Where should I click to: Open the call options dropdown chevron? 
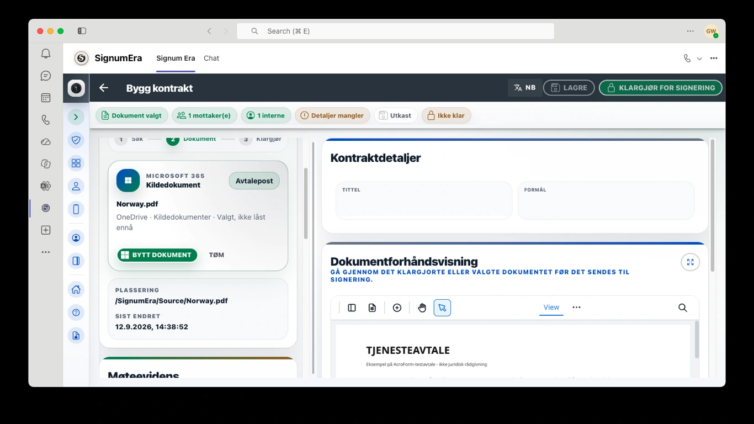click(x=699, y=59)
